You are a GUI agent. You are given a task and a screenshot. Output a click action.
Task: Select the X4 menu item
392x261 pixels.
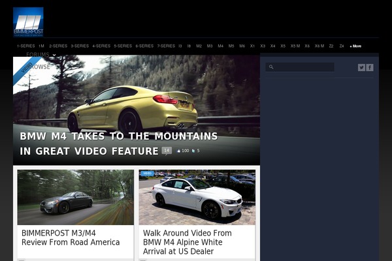[x=272, y=46]
